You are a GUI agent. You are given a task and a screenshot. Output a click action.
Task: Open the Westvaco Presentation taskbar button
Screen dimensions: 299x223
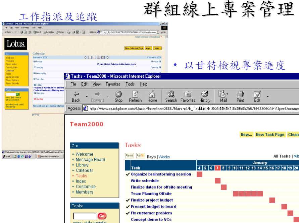point(50,156)
